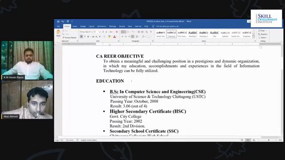Screen dimensions: 285x160
Task: Open the shading color dropdown
Action: tap(145, 36)
